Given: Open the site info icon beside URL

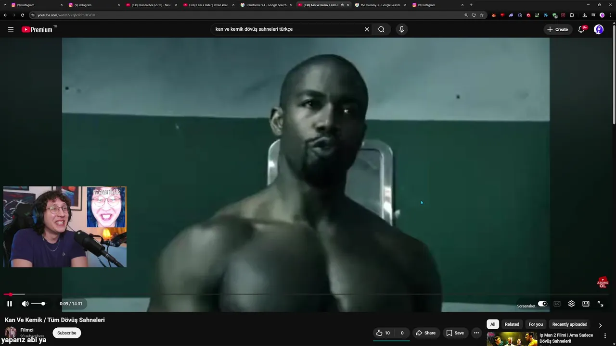Looking at the screenshot, I should 33,15.
